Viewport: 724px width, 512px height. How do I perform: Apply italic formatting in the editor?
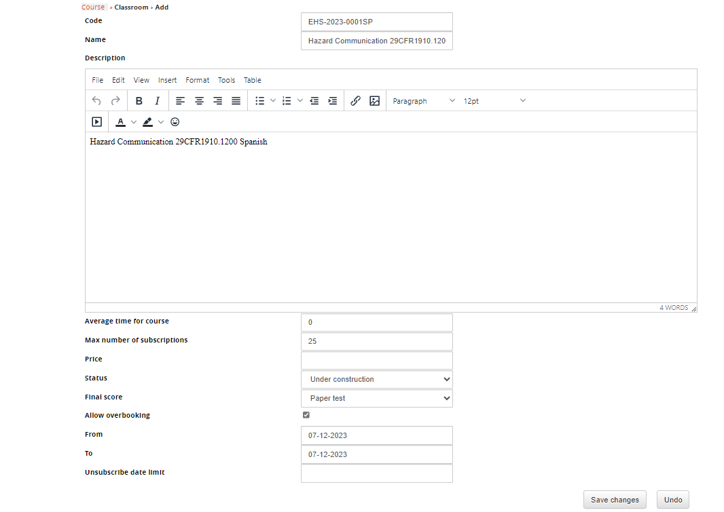157,101
